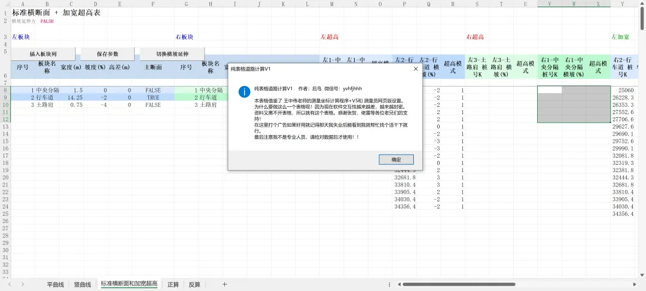Viewport: 646px width, 291px height.
Task: Select the 主断面 header cell
Action: [153, 67]
